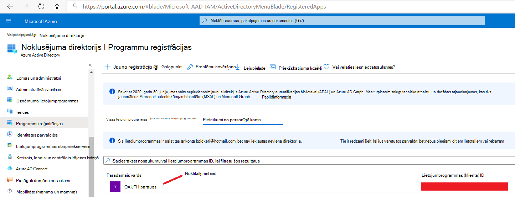Open 'Lomas un administratori' in sidebar
The image size is (515, 197).
[x=38, y=78]
